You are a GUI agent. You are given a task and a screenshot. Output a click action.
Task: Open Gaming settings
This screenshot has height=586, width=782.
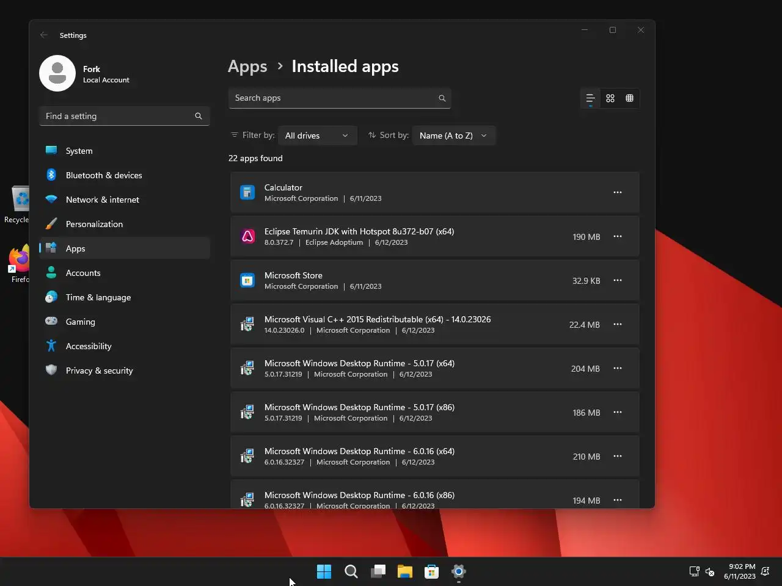pos(125,322)
